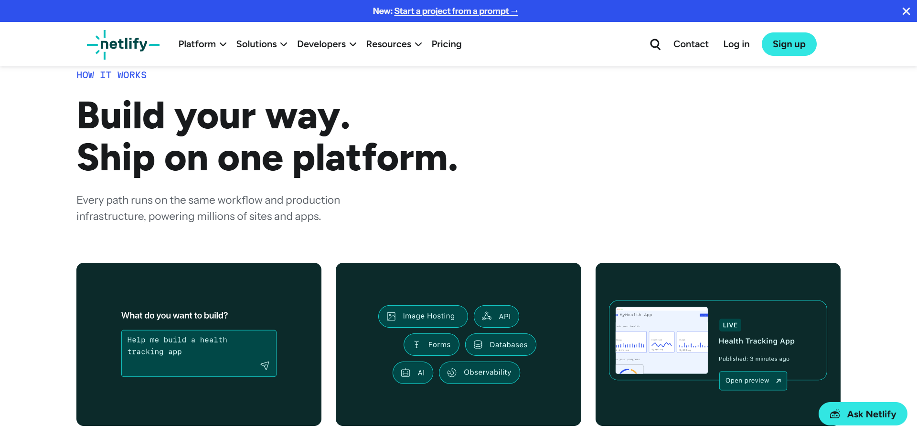Click the Forms text cursor icon

[416, 344]
